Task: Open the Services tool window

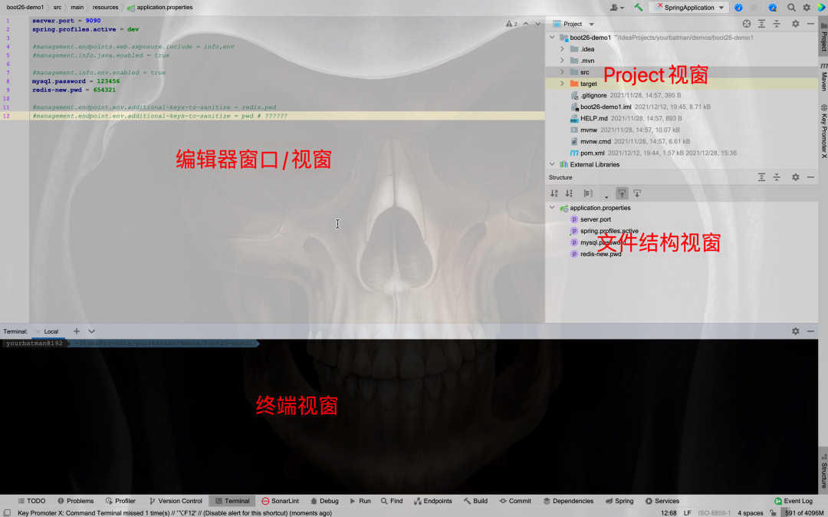Action: (662, 501)
